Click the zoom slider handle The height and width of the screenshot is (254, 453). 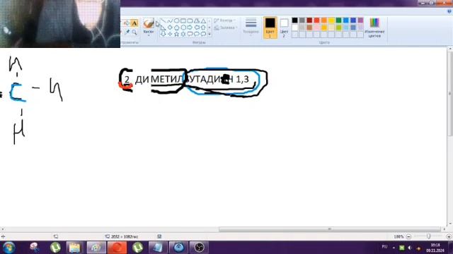tap(428, 236)
